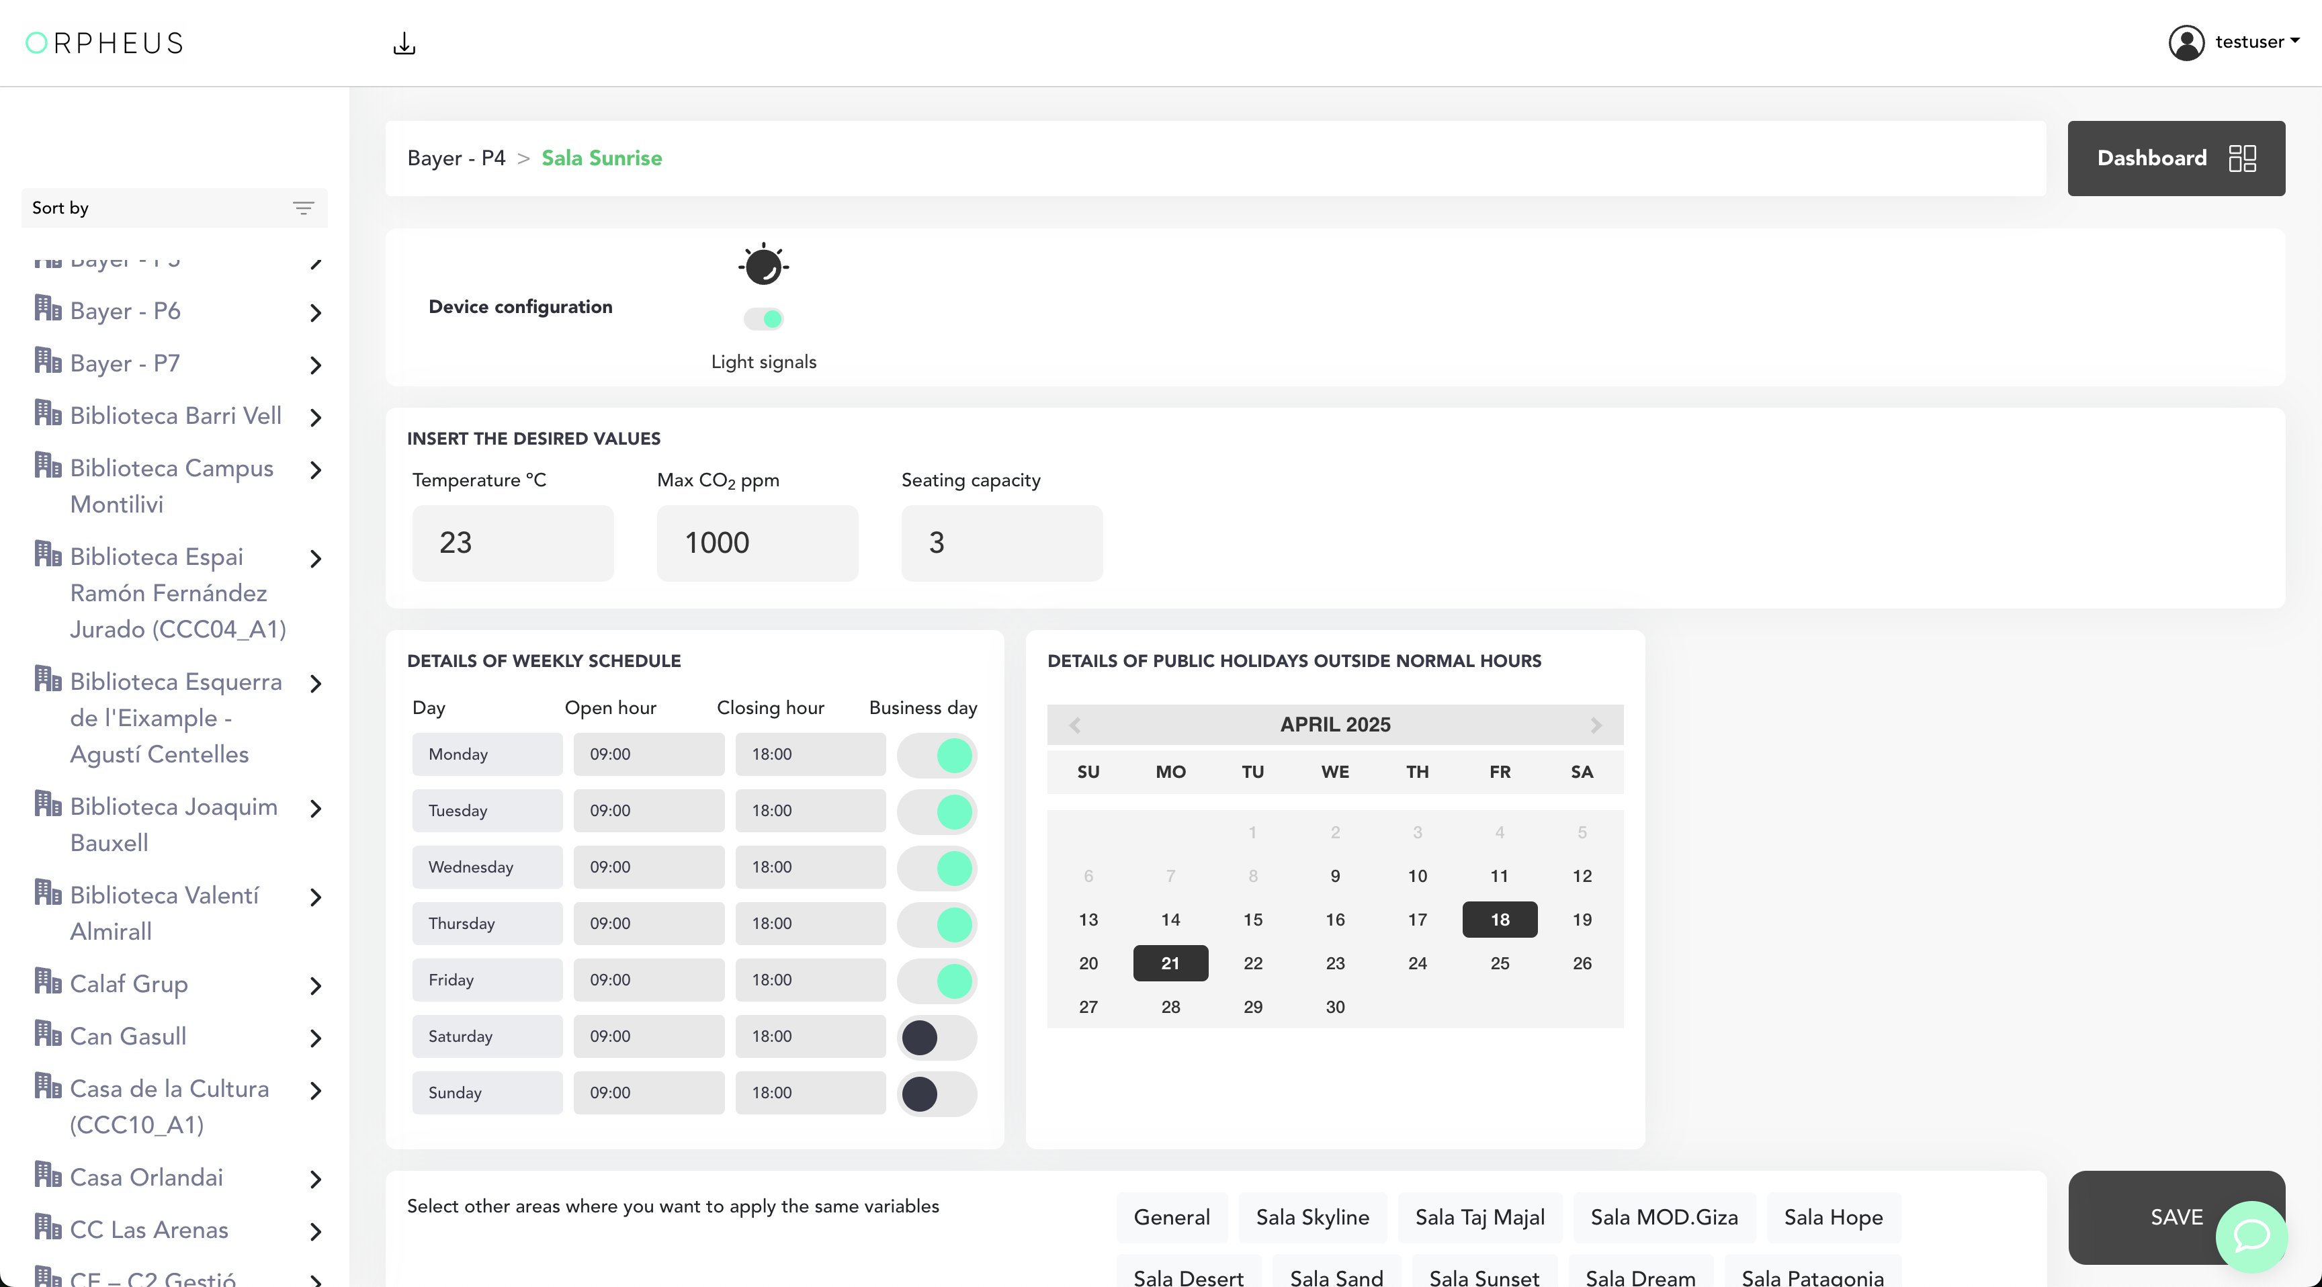This screenshot has height=1287, width=2322.
Task: Click the building icon beside Biblioteca Valentí Almirall
Action: (x=48, y=892)
